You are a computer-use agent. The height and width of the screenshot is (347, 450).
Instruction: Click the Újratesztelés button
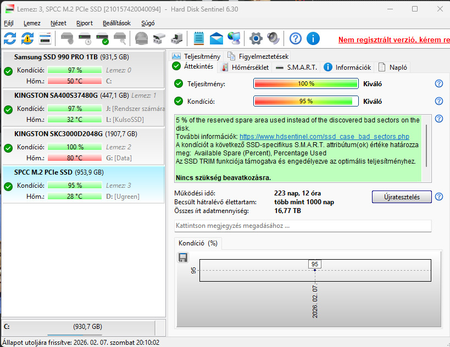point(402,197)
